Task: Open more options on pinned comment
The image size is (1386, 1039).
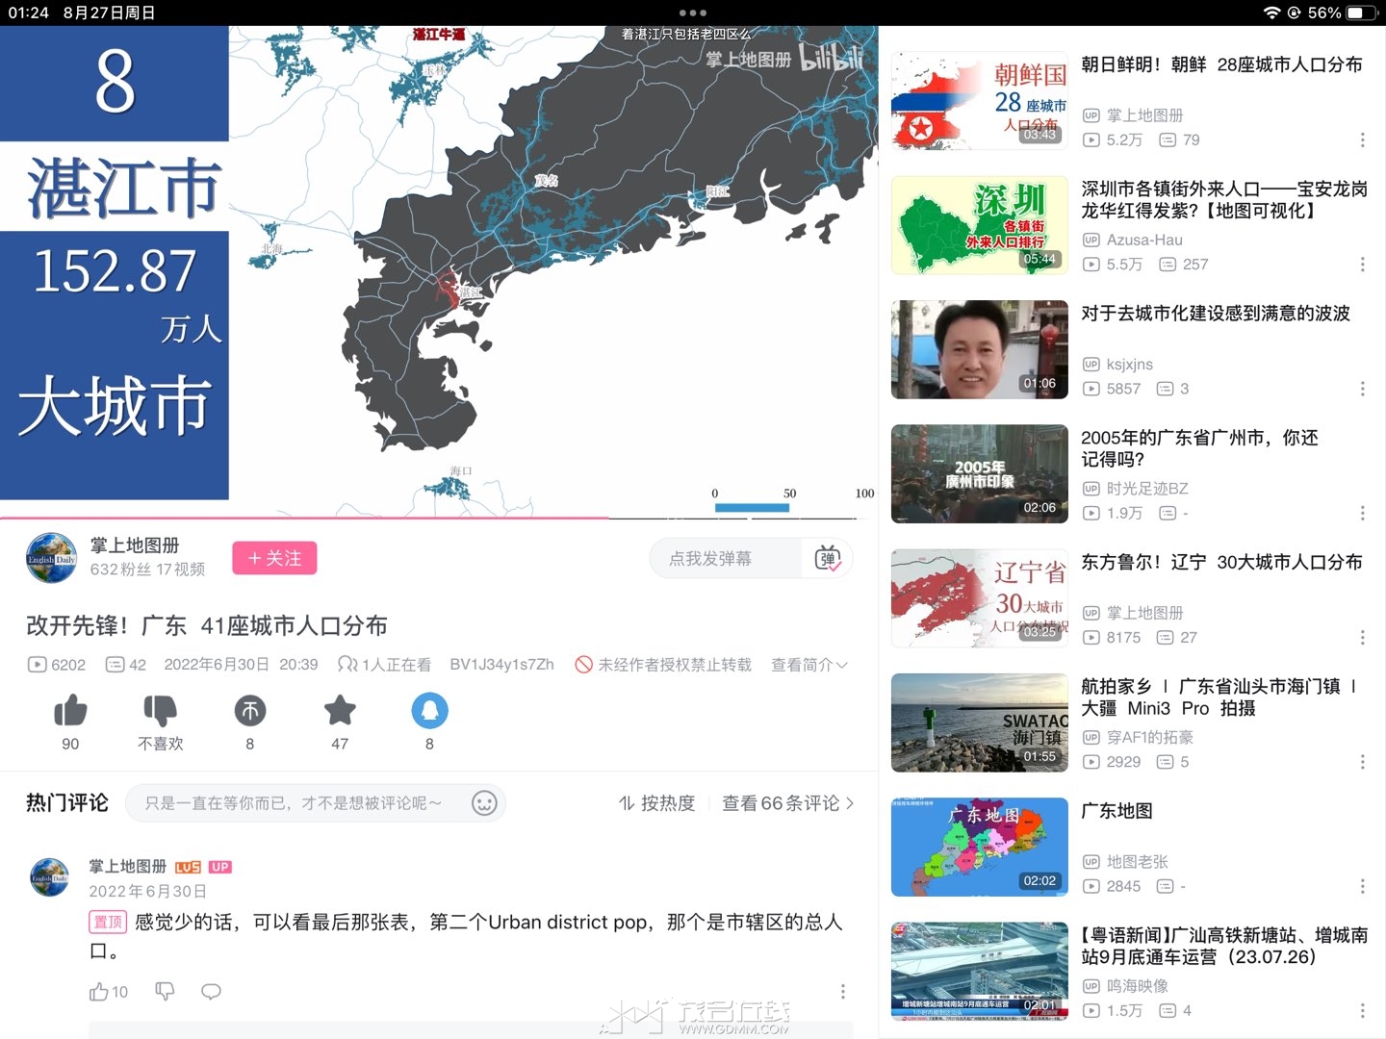Action: click(x=843, y=992)
